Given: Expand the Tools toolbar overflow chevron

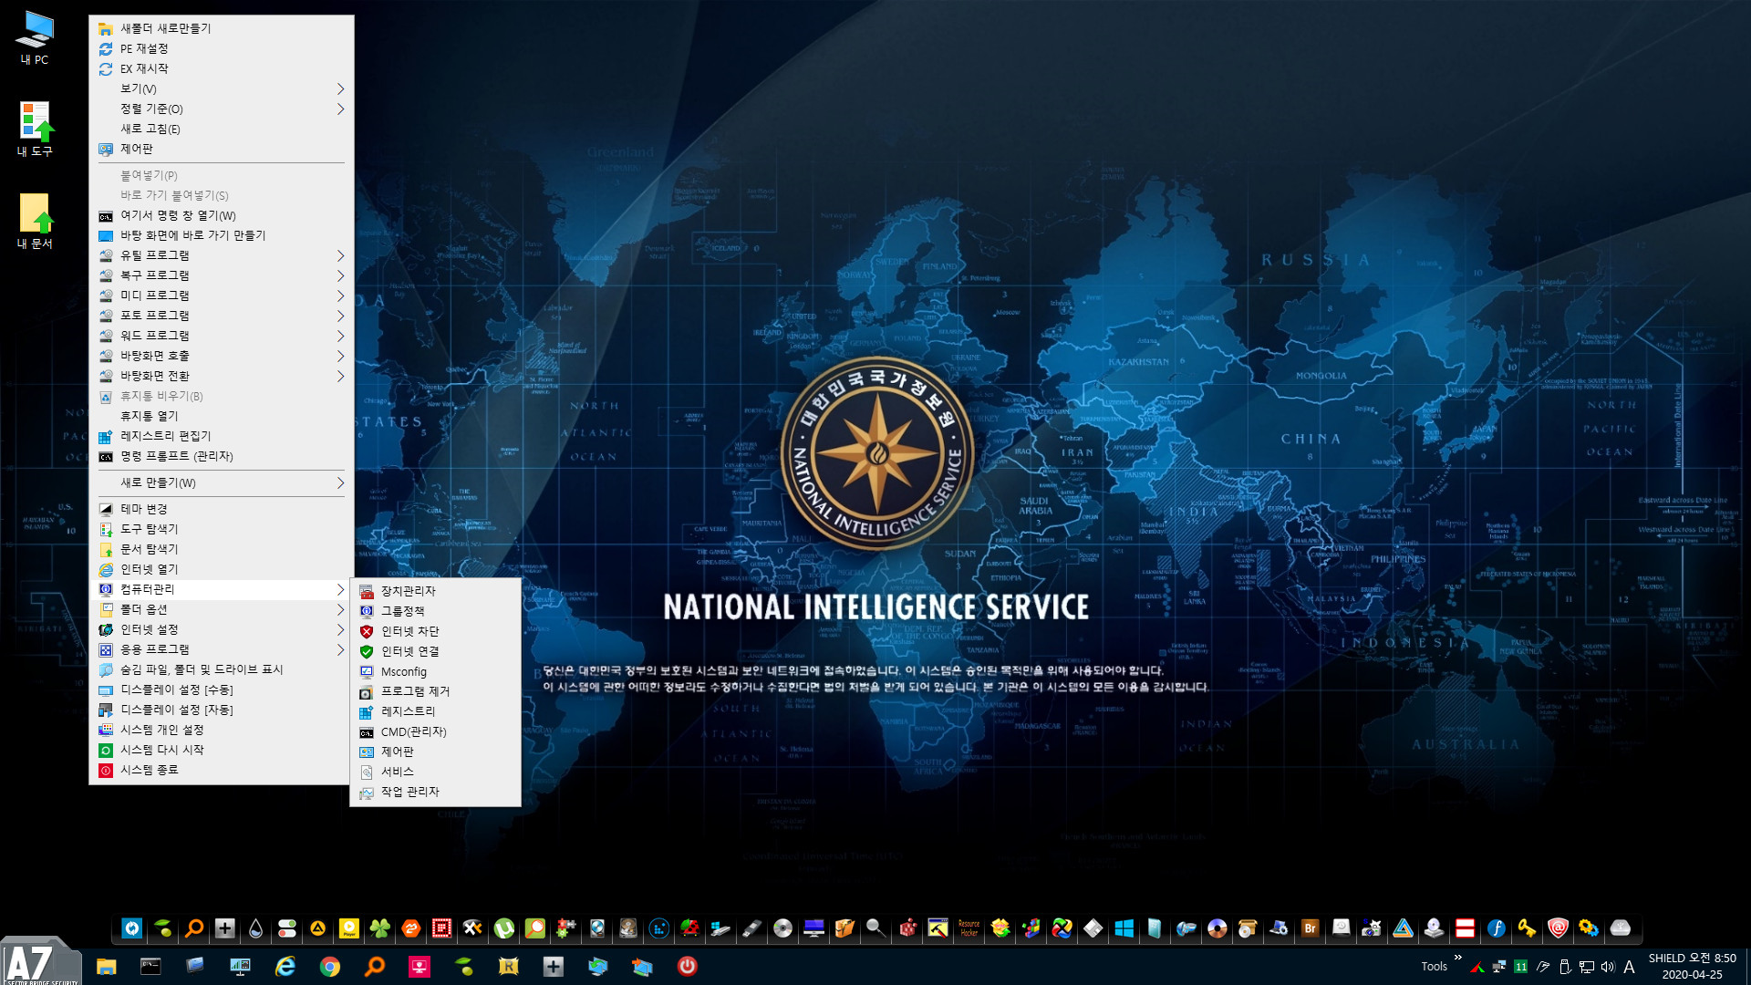Looking at the screenshot, I should 1457,958.
